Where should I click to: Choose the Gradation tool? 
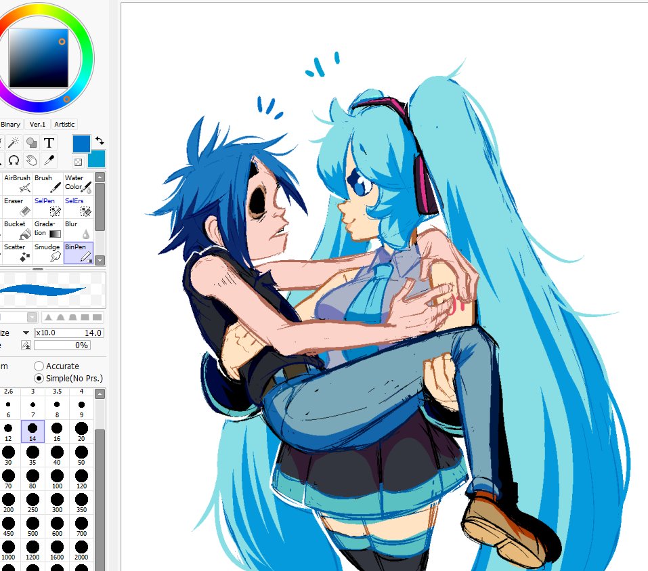47,230
